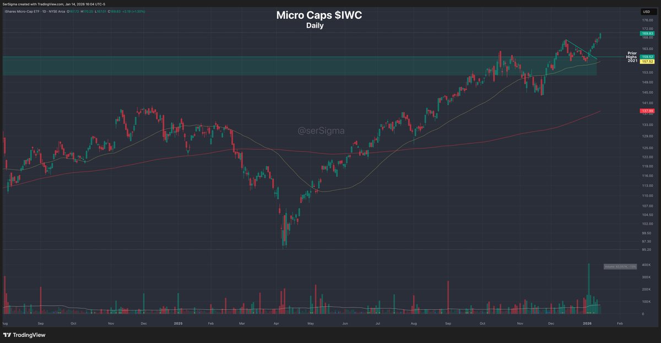Screen dimensions: 661x343
Task: Click the 2025 date axis label
Action: point(177,324)
